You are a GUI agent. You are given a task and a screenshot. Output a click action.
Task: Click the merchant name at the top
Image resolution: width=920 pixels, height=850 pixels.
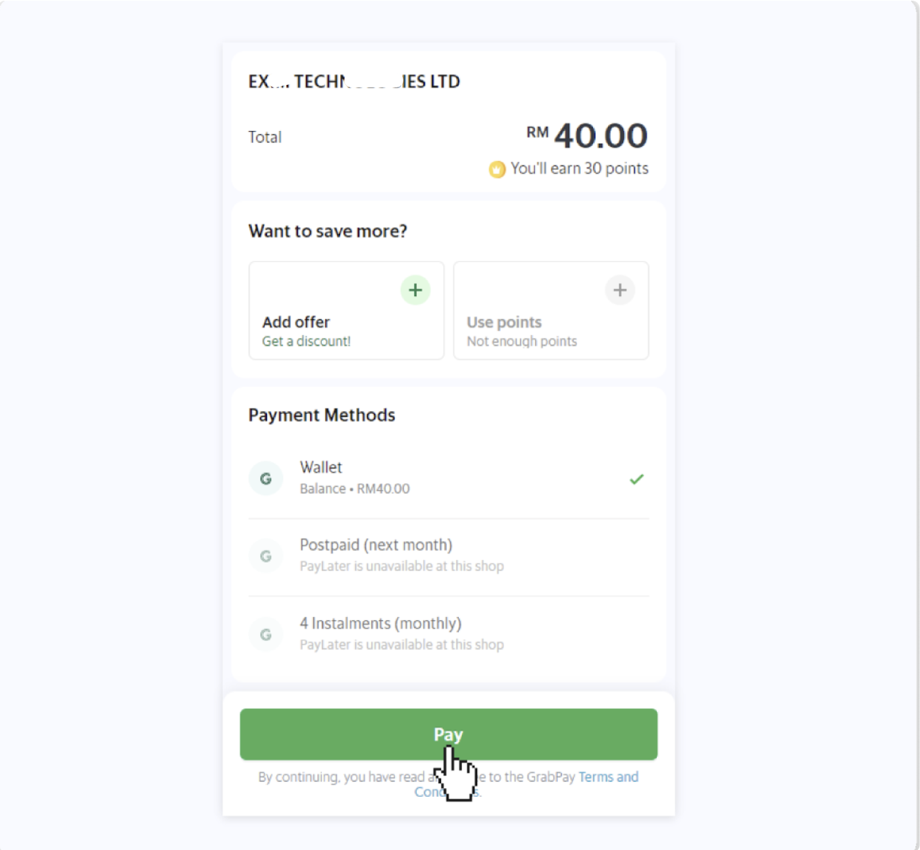[354, 82]
